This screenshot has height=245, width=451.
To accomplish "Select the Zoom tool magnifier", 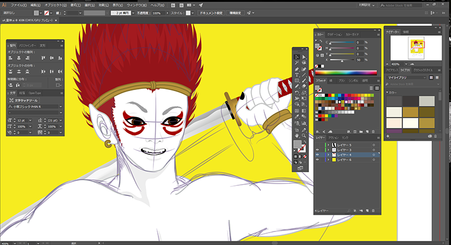I will point(304,136).
